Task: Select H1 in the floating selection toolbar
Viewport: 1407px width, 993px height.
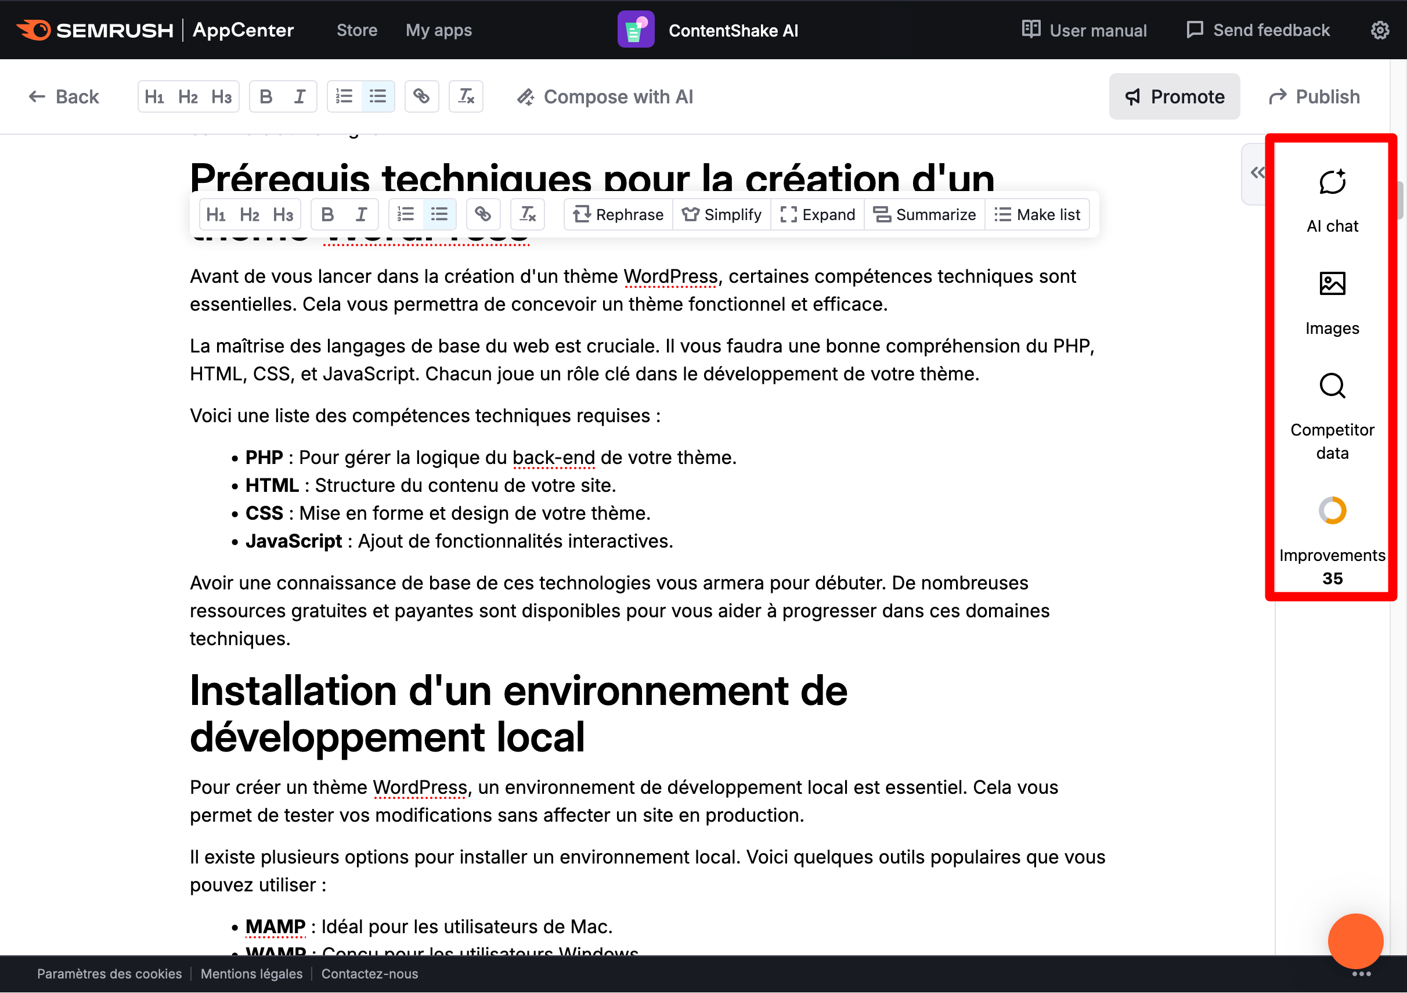Action: point(216,214)
